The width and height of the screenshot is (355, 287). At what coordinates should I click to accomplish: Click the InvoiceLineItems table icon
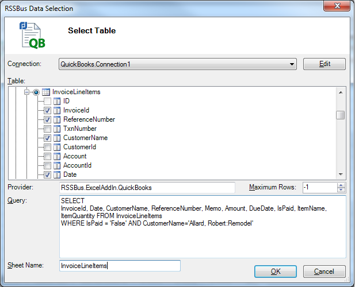(x=46, y=92)
